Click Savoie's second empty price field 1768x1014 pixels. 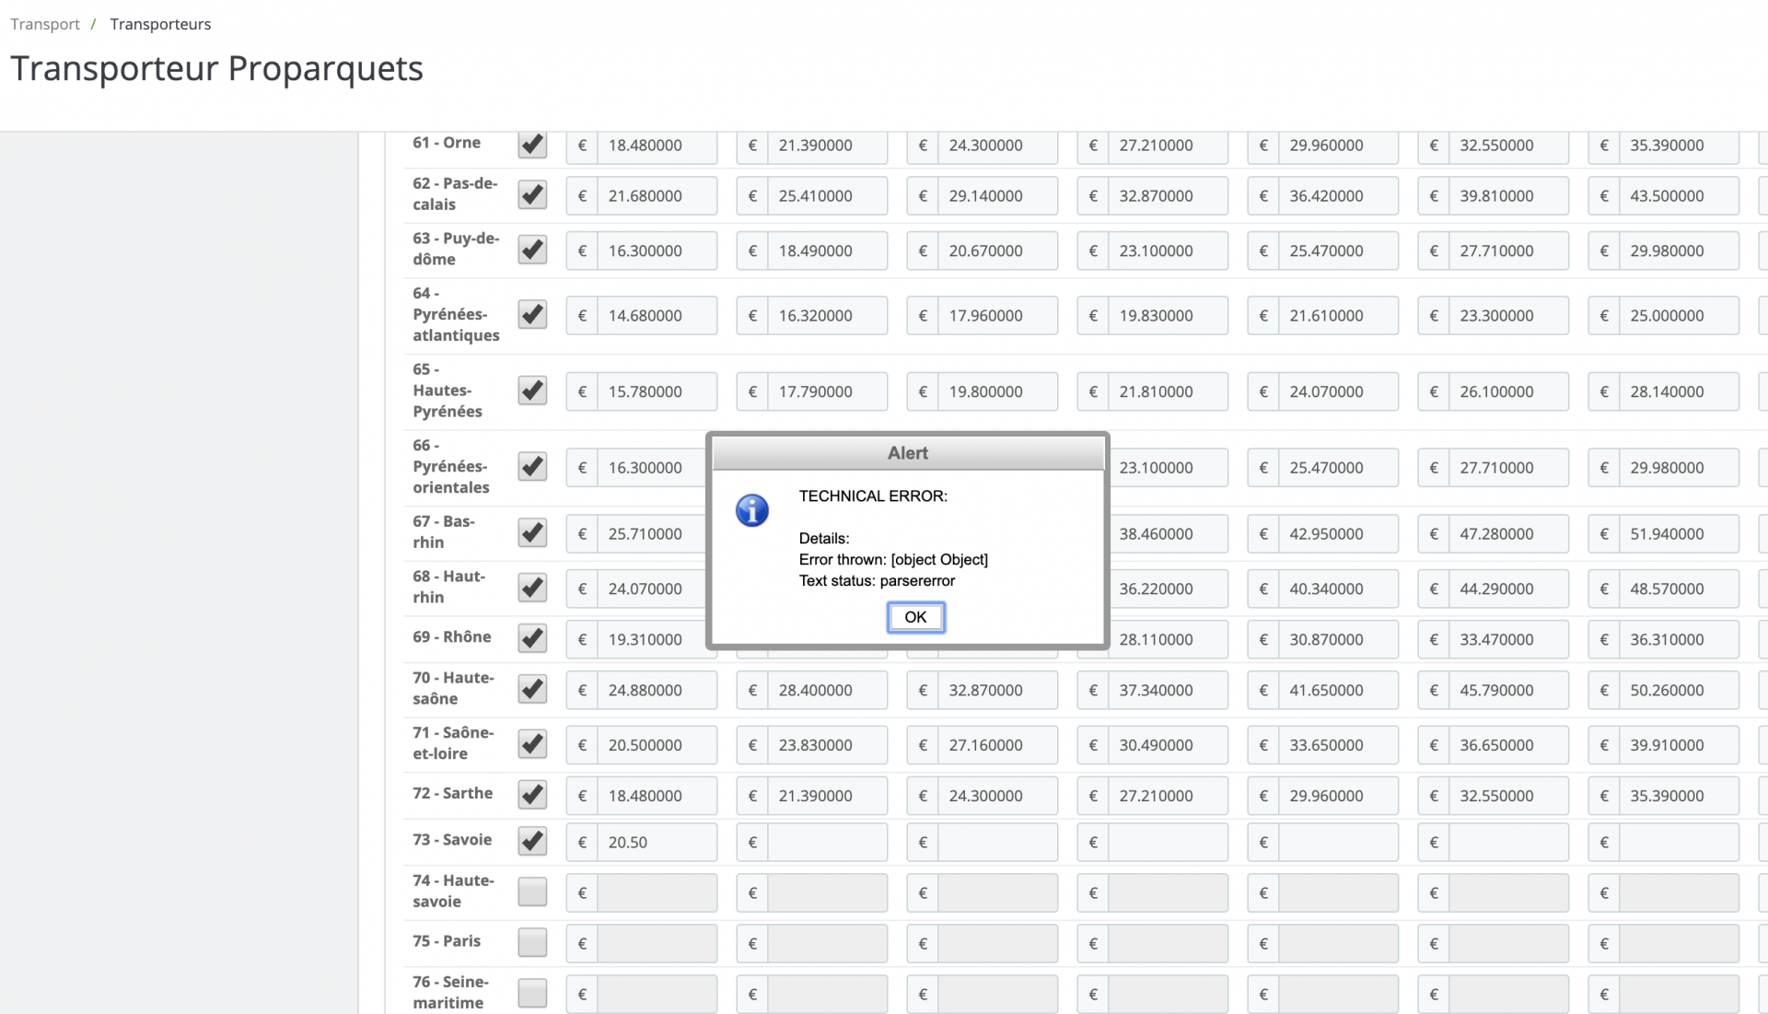pyautogui.click(x=827, y=842)
